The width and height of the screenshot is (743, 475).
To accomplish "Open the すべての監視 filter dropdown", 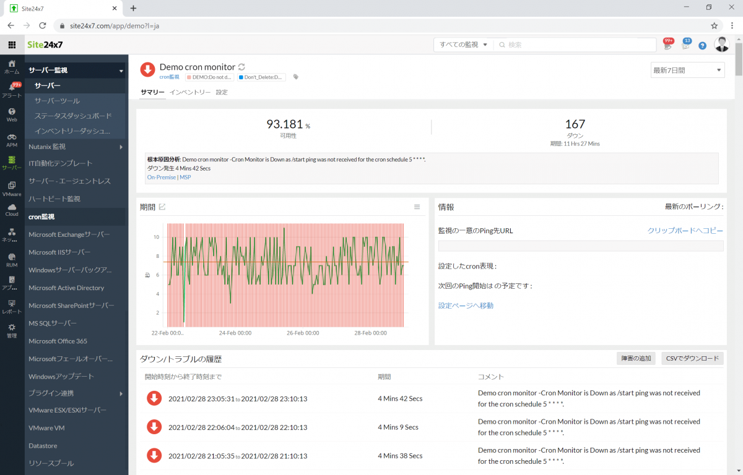I will [x=464, y=45].
